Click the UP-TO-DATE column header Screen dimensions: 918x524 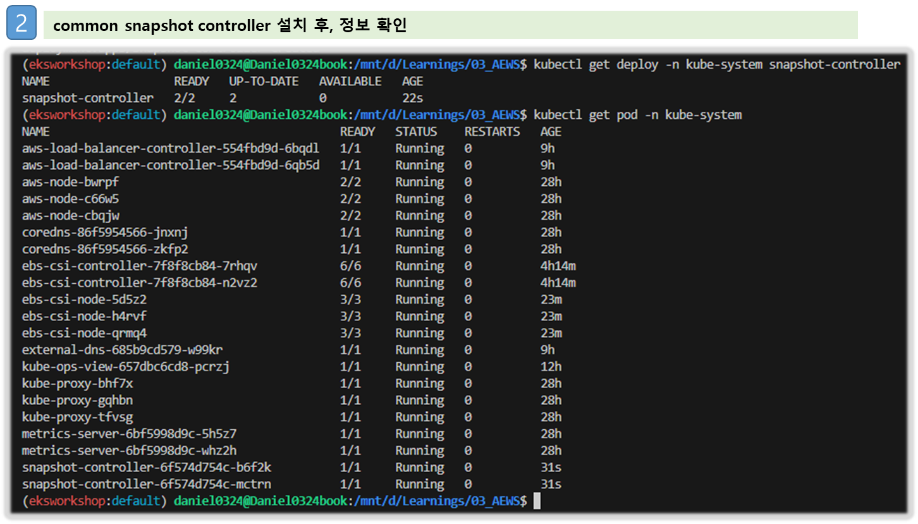(x=264, y=82)
